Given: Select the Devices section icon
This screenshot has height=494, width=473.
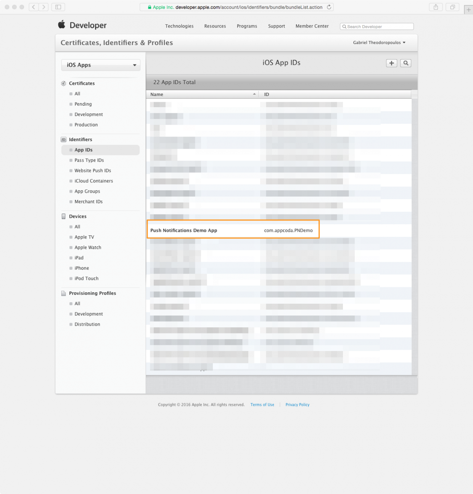Looking at the screenshot, I should coord(63,216).
